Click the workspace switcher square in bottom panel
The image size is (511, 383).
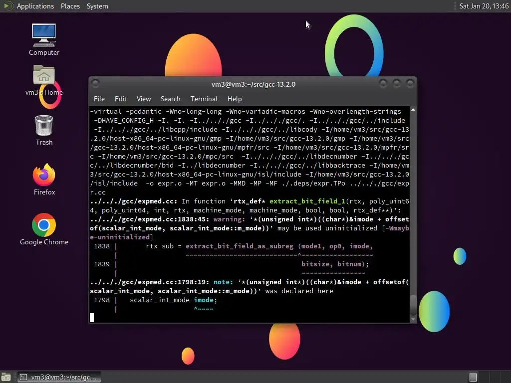pyautogui.click(x=473, y=377)
